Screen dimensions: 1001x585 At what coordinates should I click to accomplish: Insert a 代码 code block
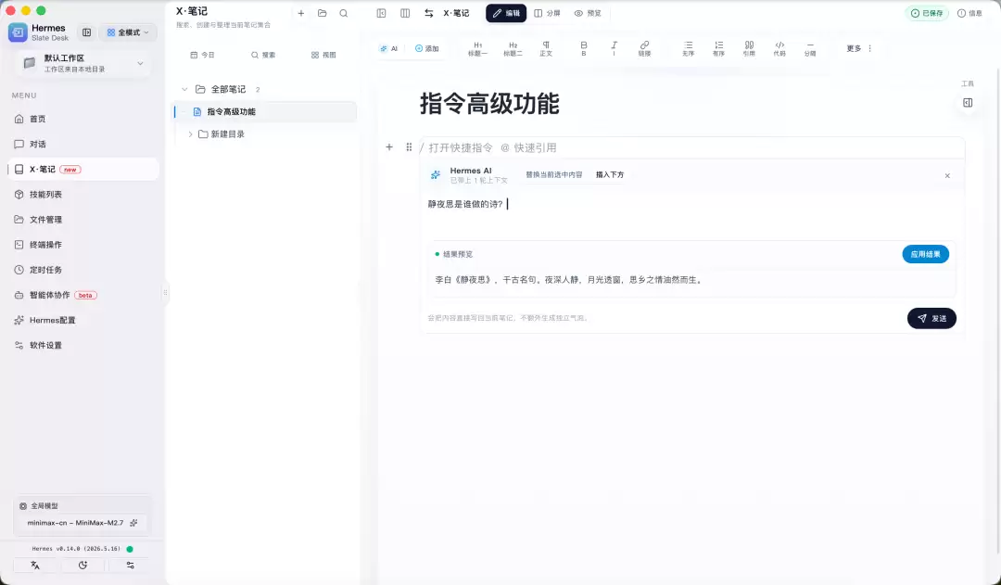coord(779,48)
